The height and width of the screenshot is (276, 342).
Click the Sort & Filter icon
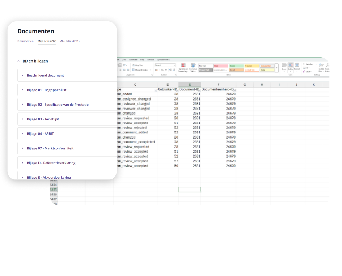point(321,65)
